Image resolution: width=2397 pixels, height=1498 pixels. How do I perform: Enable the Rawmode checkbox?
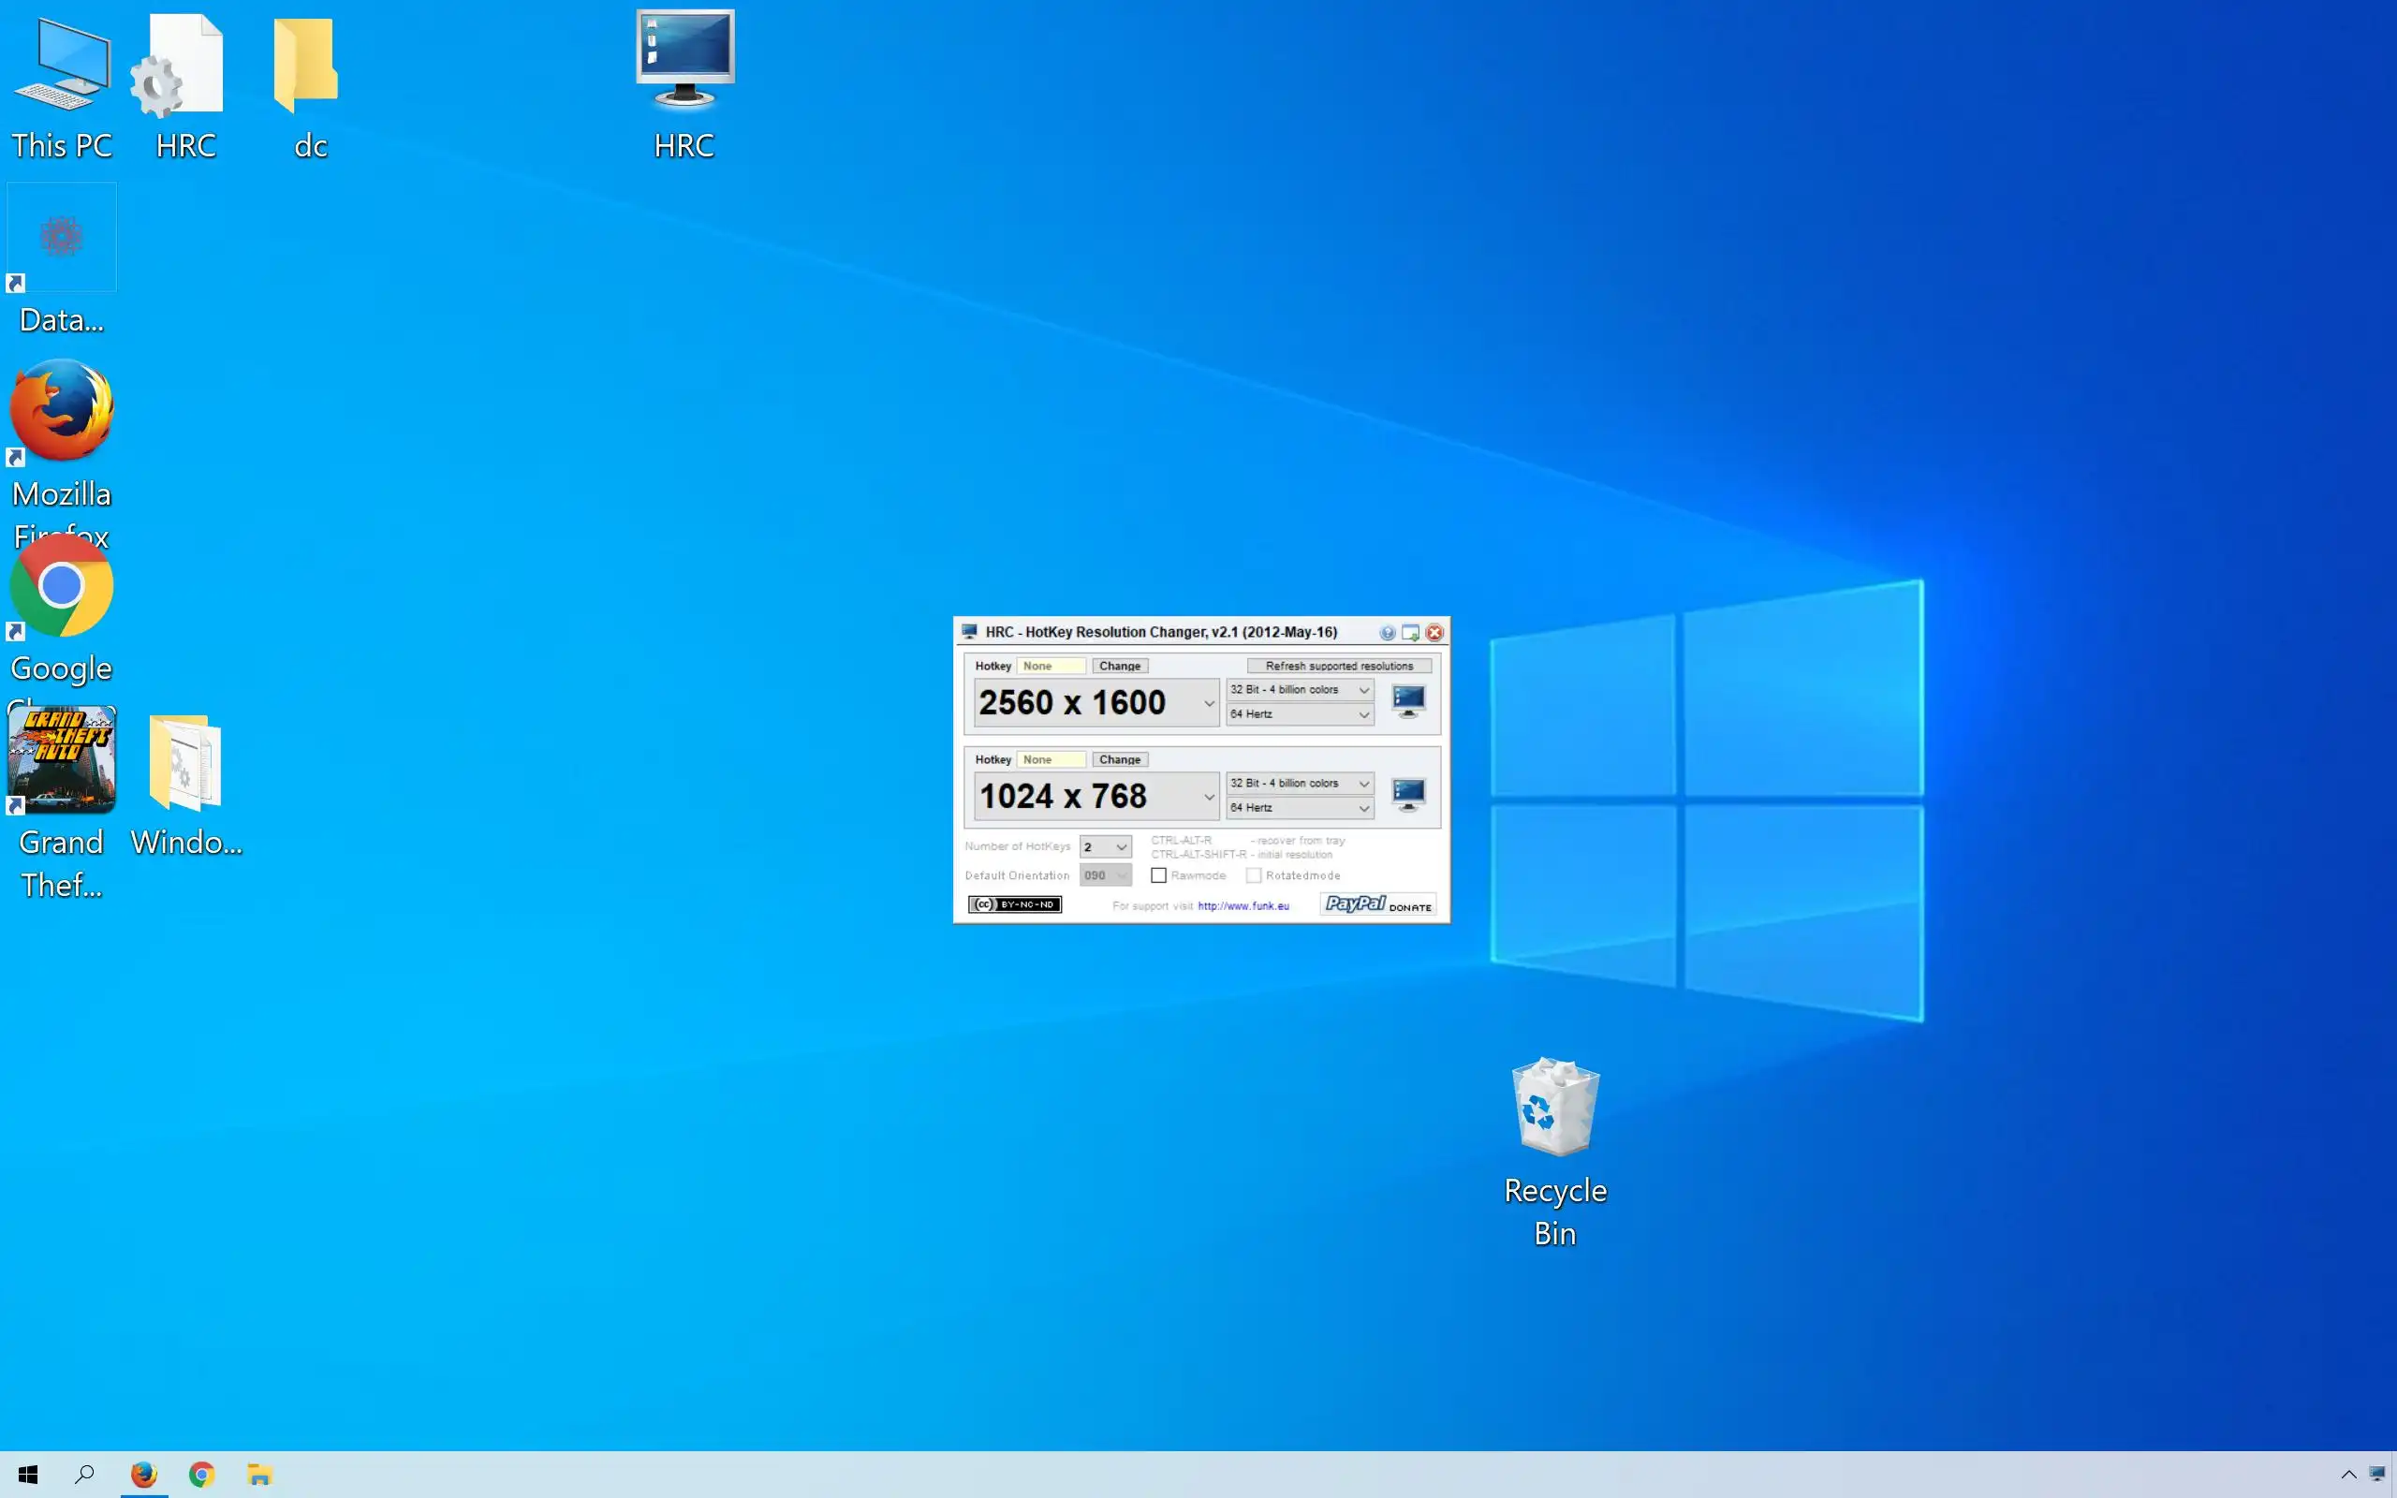pos(1158,875)
